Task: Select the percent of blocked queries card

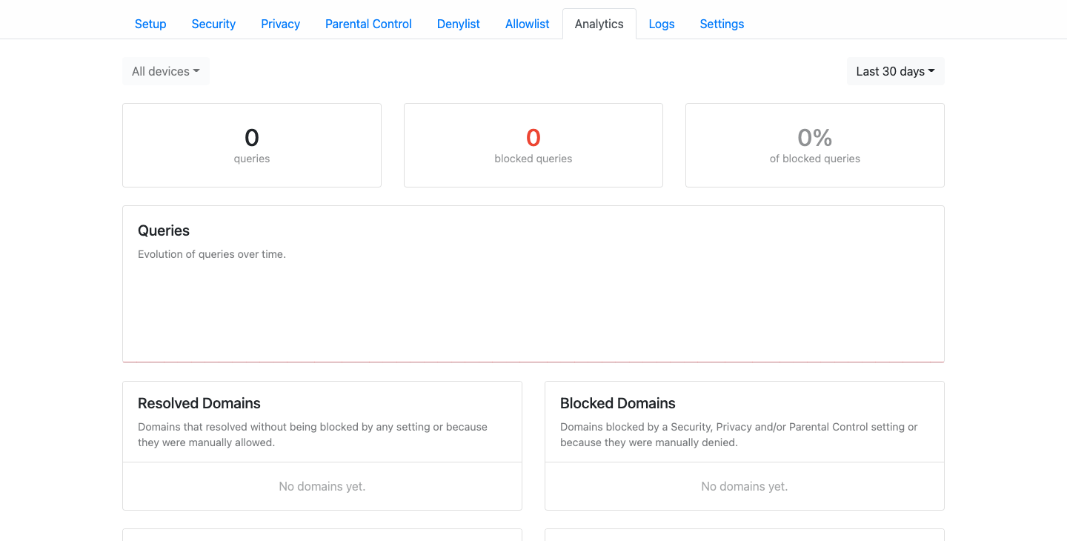Action: (x=815, y=145)
